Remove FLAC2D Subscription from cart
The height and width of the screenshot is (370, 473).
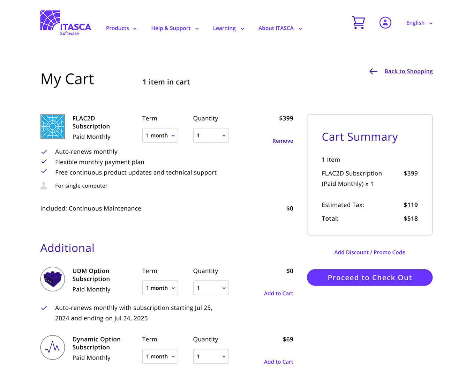[283, 141]
